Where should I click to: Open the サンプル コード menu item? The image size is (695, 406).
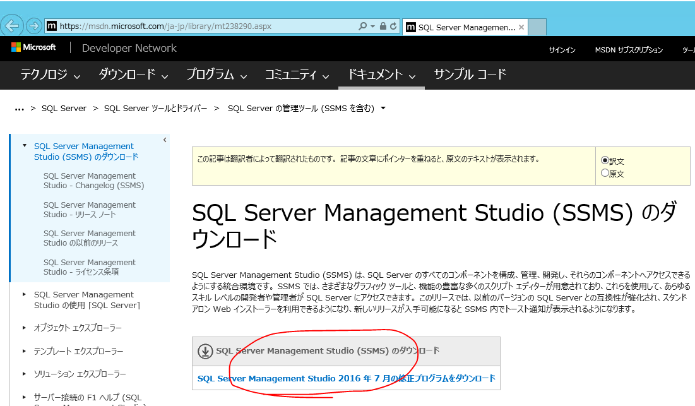point(470,75)
